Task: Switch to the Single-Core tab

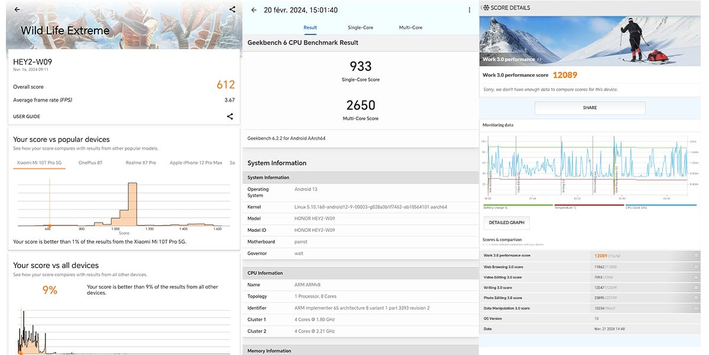Action: click(360, 28)
